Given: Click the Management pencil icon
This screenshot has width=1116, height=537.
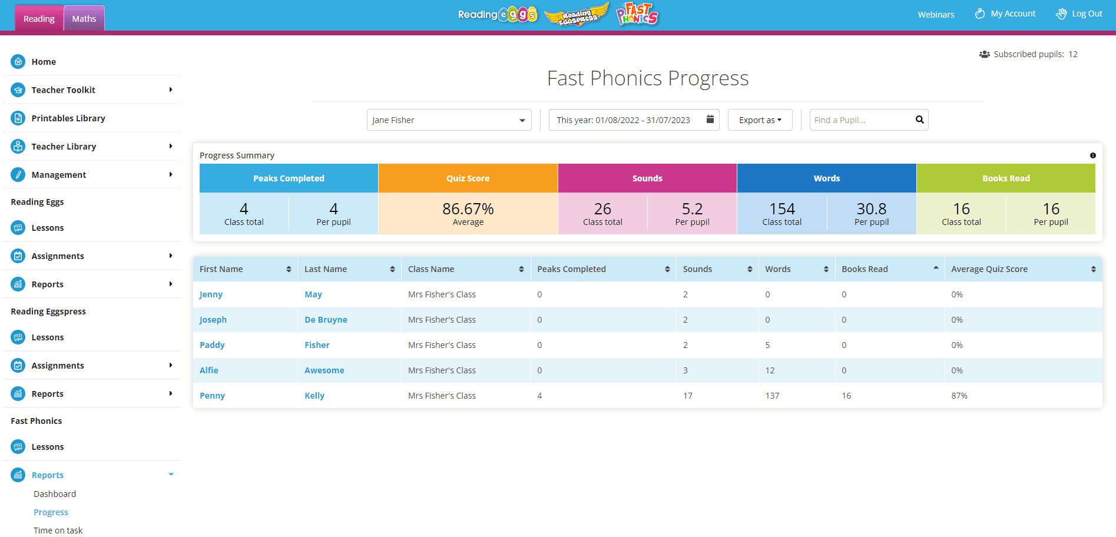Looking at the screenshot, I should click(18, 174).
